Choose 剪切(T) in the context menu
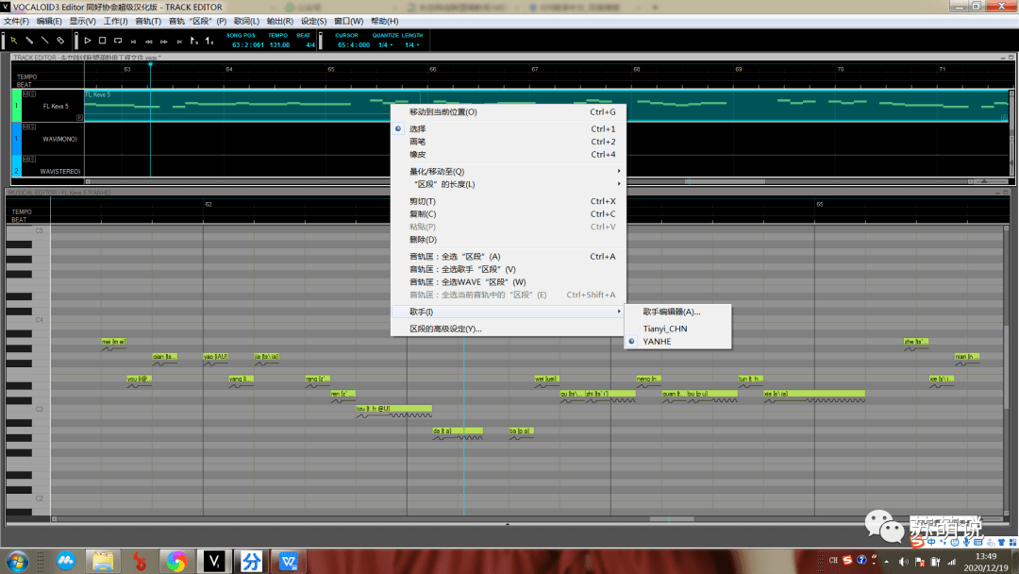1019x574 pixels. tap(509, 201)
